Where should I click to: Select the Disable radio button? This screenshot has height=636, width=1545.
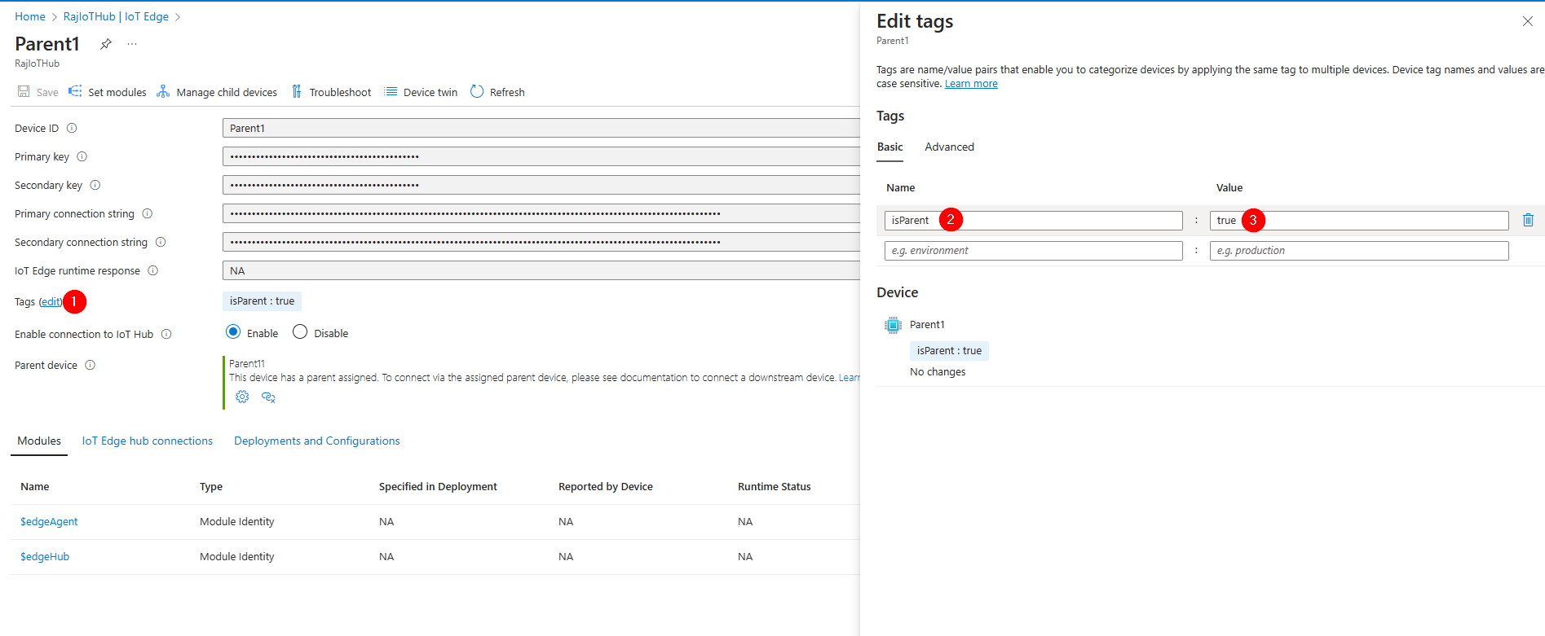(300, 332)
